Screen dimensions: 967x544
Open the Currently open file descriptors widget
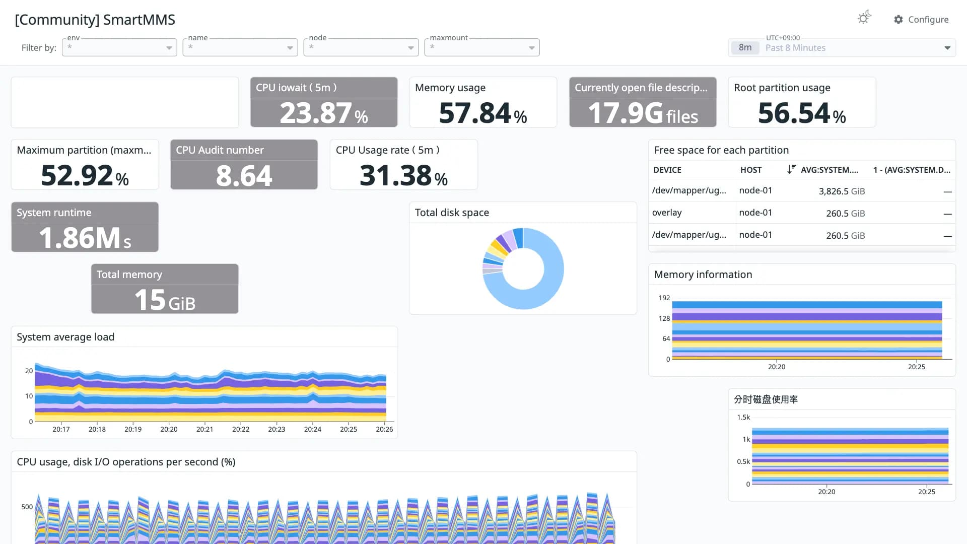point(643,102)
